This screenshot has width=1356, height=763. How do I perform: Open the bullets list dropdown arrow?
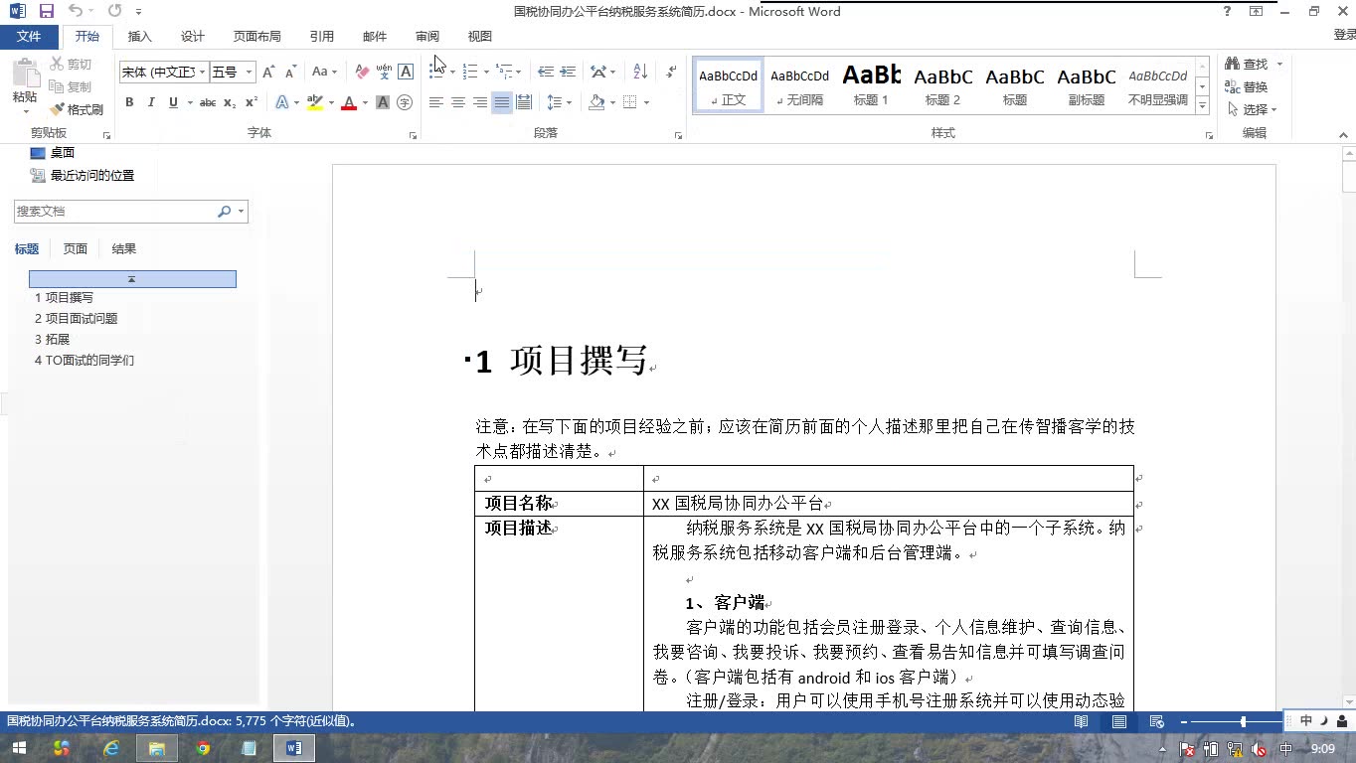coord(452,72)
